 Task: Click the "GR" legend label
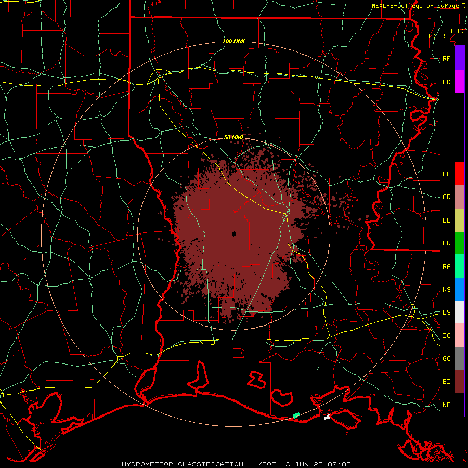coord(446,197)
